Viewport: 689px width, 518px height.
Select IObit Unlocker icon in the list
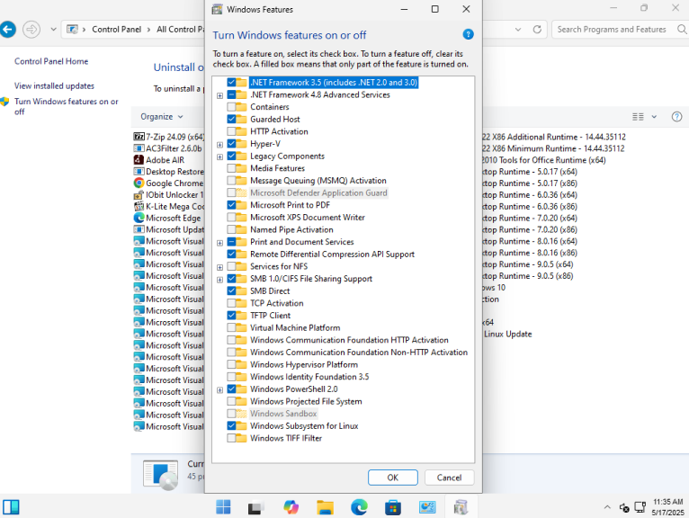click(x=139, y=194)
